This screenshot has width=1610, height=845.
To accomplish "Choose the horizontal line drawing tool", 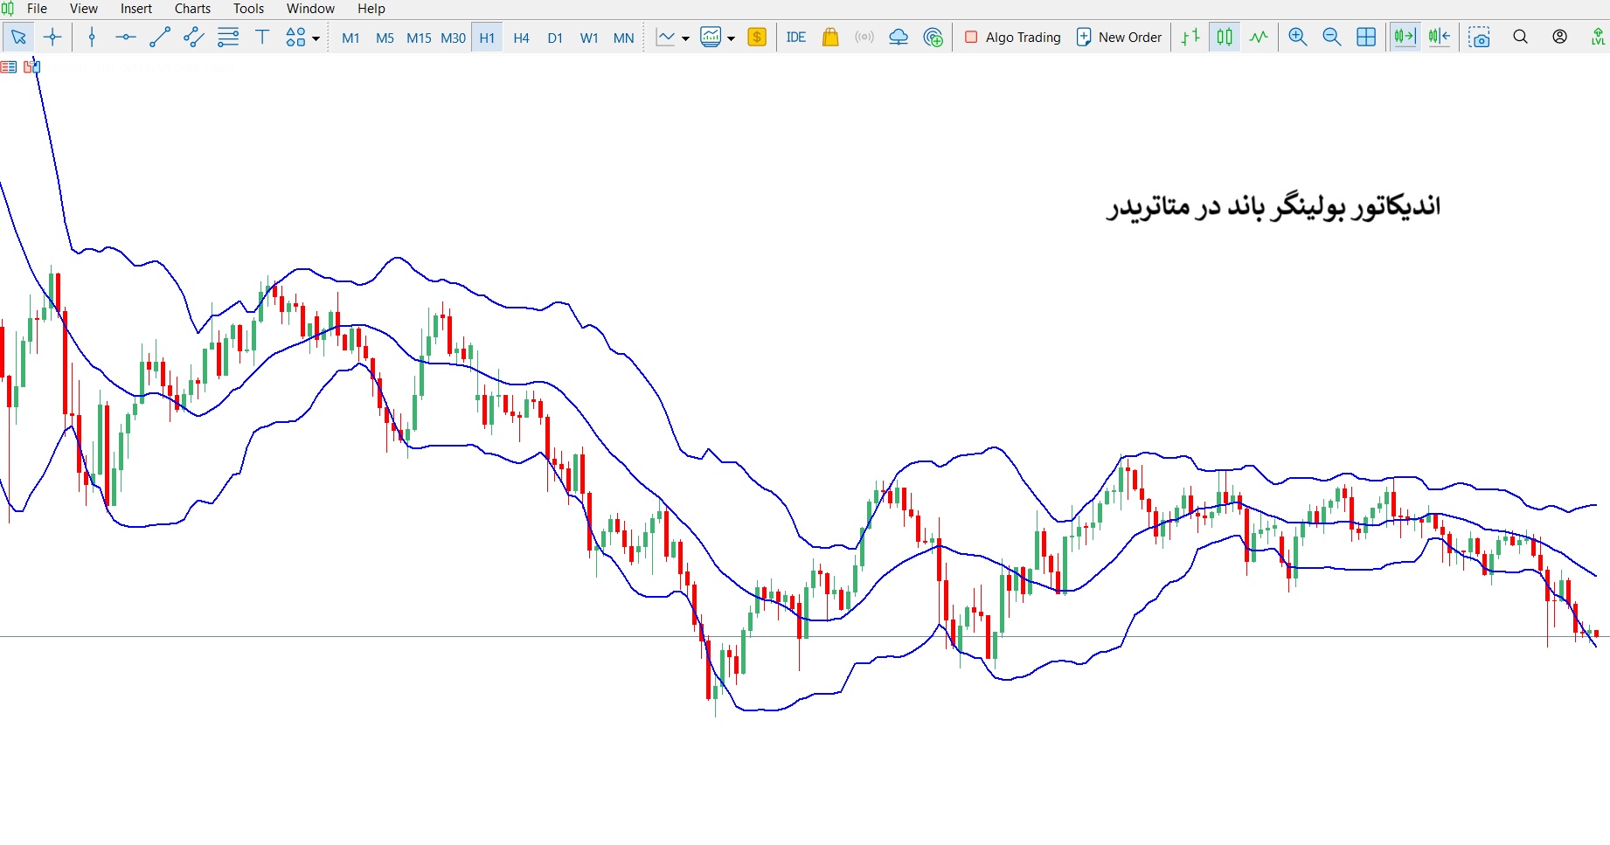I will click(x=126, y=38).
